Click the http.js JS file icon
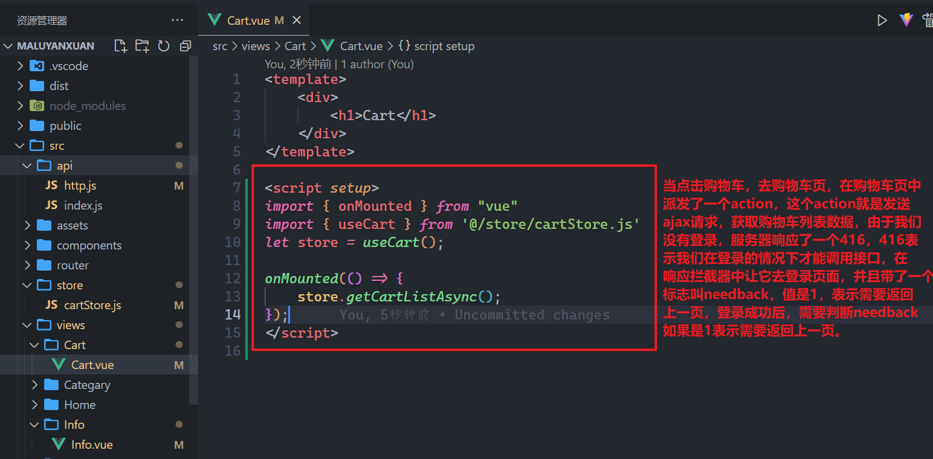The width and height of the screenshot is (933, 459). pos(51,185)
